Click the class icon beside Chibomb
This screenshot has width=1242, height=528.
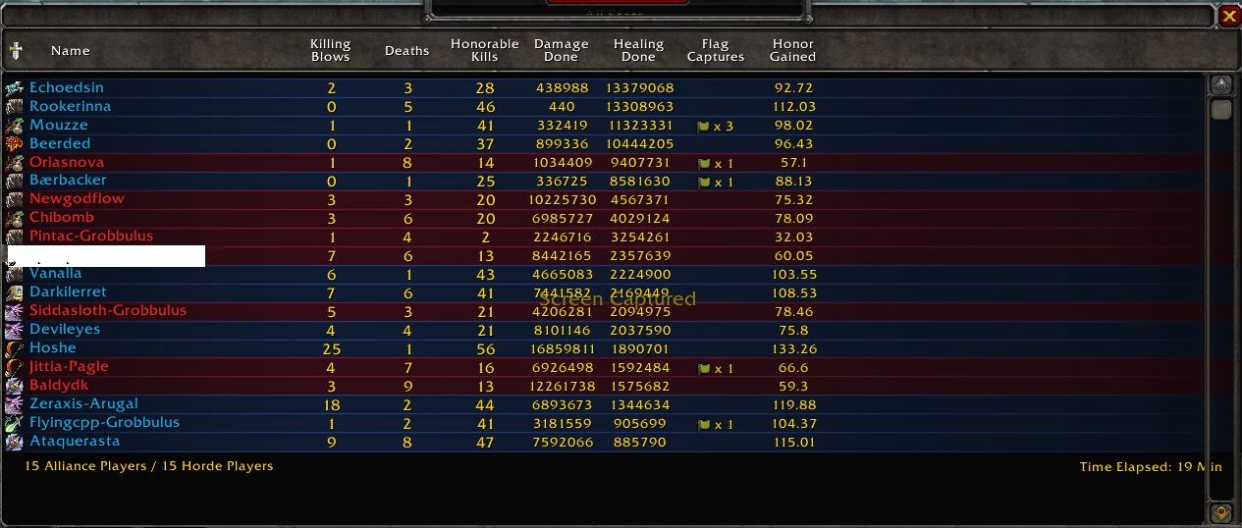(x=14, y=218)
